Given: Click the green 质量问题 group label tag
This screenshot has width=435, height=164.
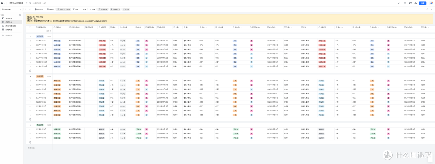Looking at the screenshot, I should coord(39,125).
